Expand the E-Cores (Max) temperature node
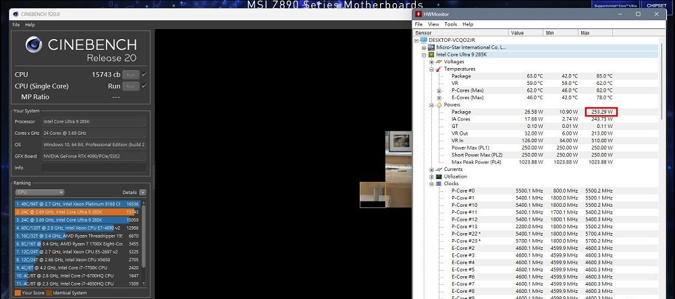675x299 pixels. [x=439, y=98]
